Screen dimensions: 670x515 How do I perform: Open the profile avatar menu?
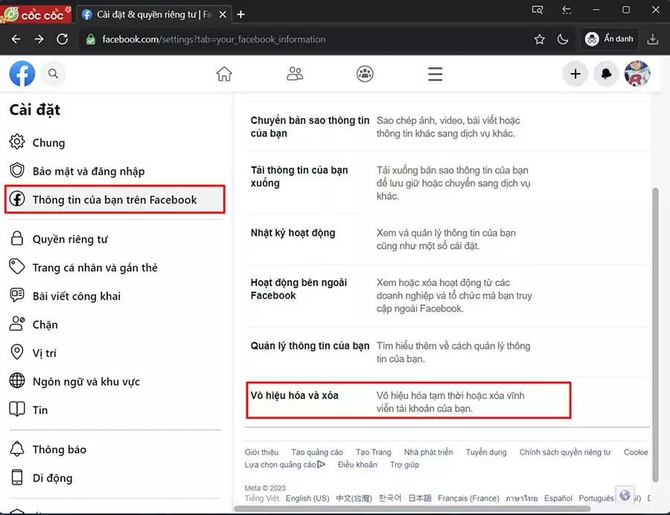pyautogui.click(x=637, y=74)
